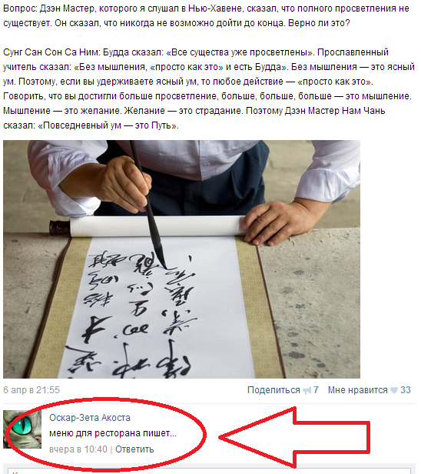Open the cat-eye avatar of the commenter

[22, 429]
